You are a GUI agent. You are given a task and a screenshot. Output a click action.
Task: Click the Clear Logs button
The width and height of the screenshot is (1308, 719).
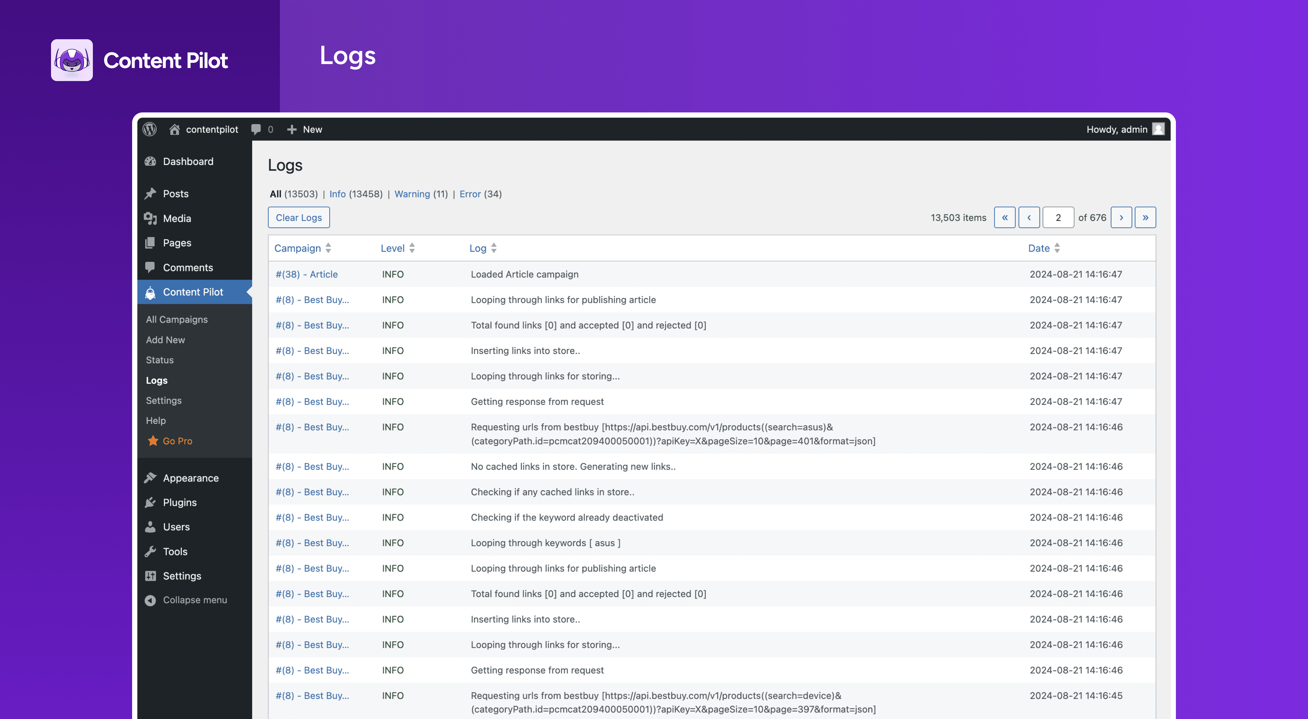tap(299, 217)
